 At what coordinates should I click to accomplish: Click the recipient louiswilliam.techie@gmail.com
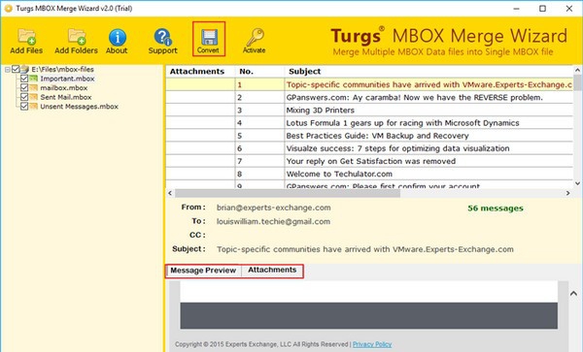[273, 221]
